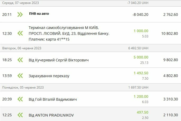Open transfer from Кучерявий Сергій Вікторович
181x121 pixels.
[58, 60]
